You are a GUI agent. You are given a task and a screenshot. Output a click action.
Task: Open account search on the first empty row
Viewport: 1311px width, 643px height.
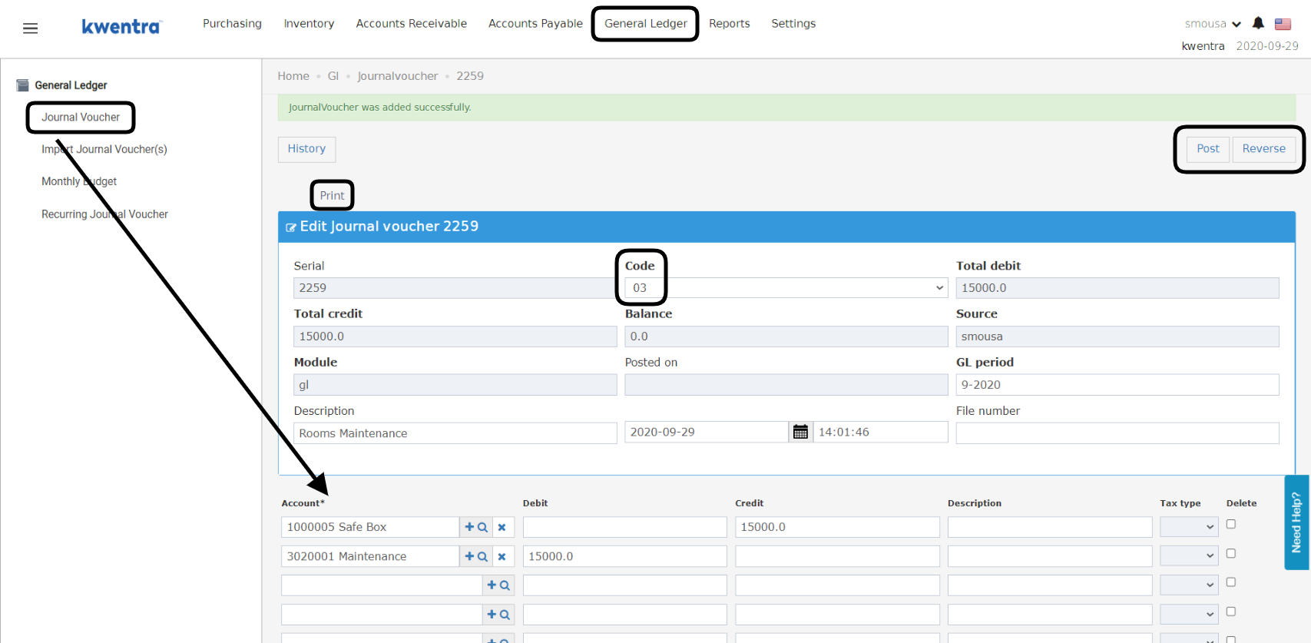[x=505, y=585]
